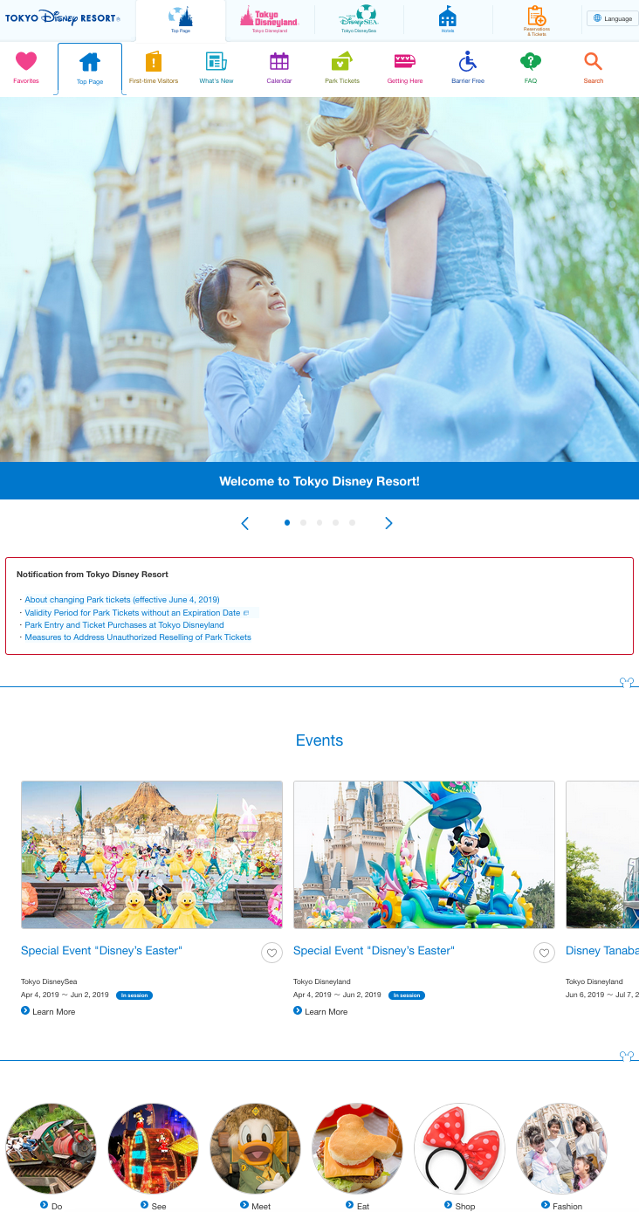Click Welcome to Tokyo Disney Resort banner
The image size is (639, 1212).
point(319,481)
